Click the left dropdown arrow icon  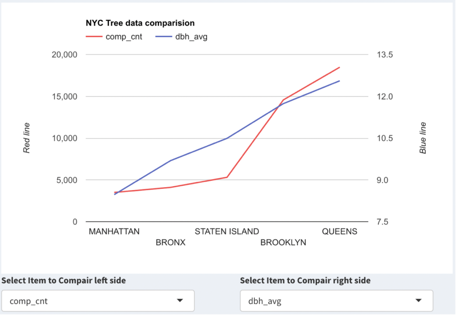point(180,301)
